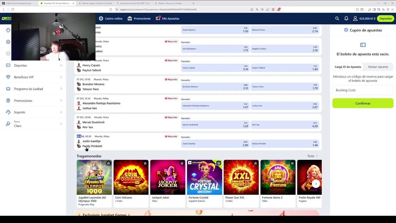396x223 pixels.
Task: Favorite the Coin Volcano game
Action: [145, 163]
